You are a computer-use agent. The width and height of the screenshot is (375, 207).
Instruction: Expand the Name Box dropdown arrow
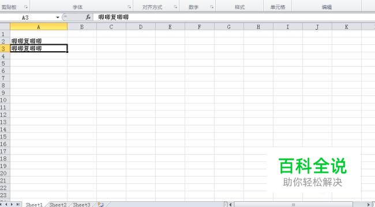[57, 17]
